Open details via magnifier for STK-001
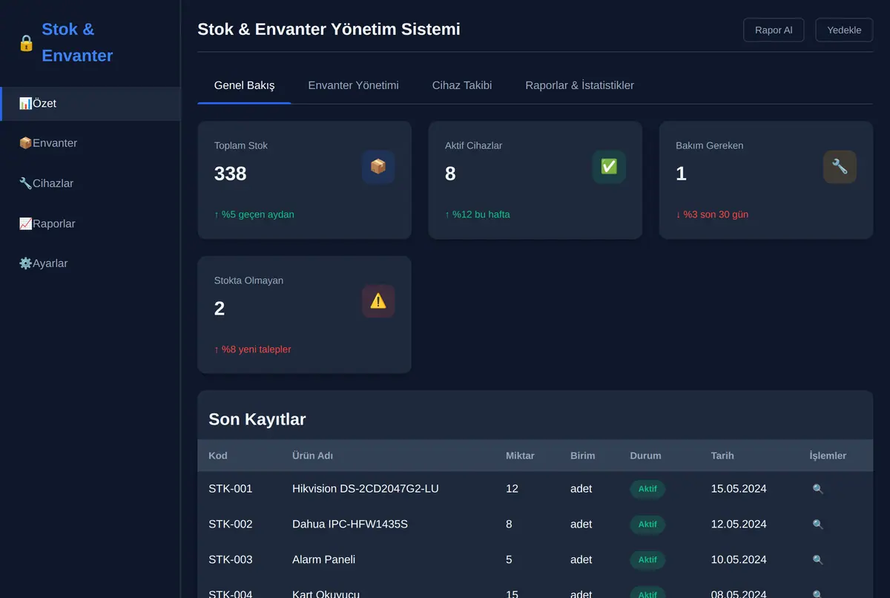The height and width of the screenshot is (598, 890). pos(818,489)
